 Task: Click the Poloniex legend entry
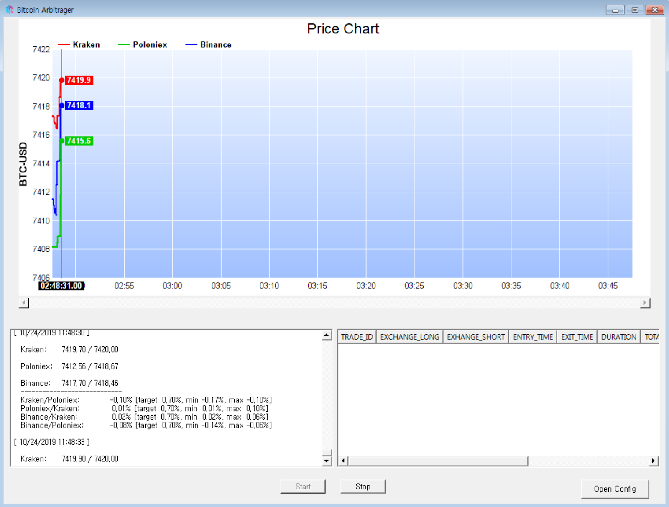click(143, 45)
